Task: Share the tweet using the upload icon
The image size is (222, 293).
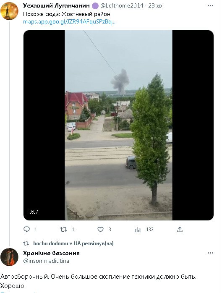Action: coord(180,229)
